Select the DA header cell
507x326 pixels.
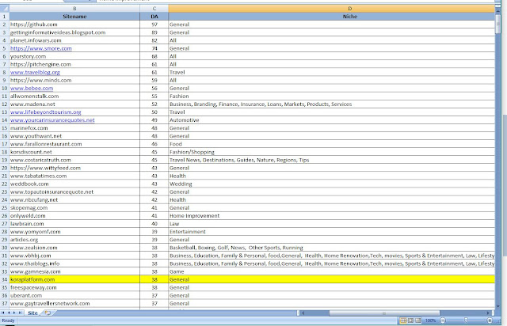point(154,16)
